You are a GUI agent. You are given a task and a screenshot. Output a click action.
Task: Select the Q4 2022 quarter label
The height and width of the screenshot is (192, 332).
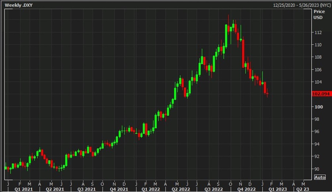[x=246, y=189]
